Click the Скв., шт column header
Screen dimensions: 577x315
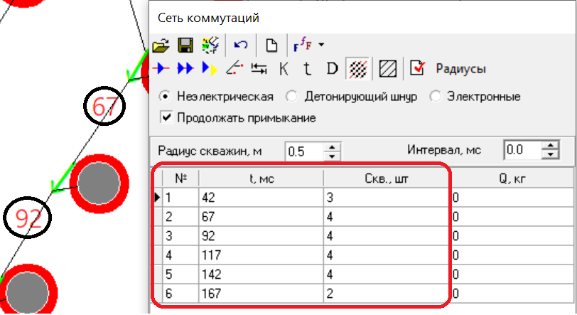(386, 178)
